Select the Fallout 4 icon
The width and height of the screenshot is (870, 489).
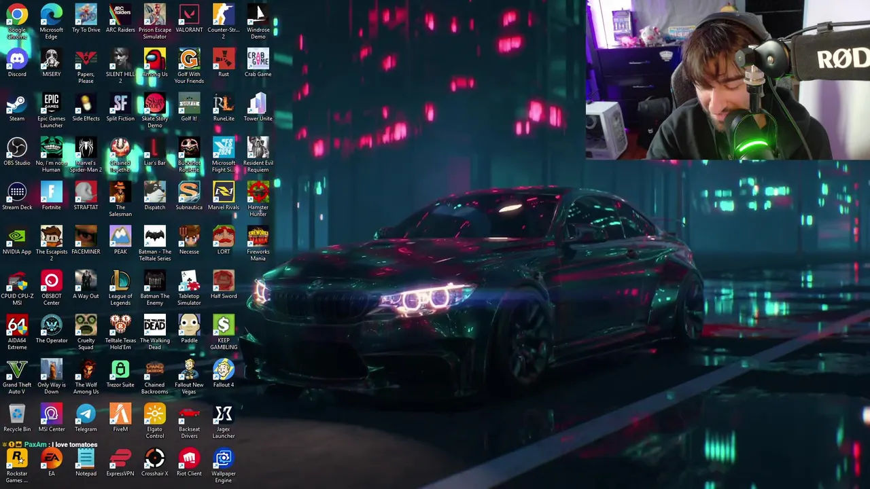point(224,369)
